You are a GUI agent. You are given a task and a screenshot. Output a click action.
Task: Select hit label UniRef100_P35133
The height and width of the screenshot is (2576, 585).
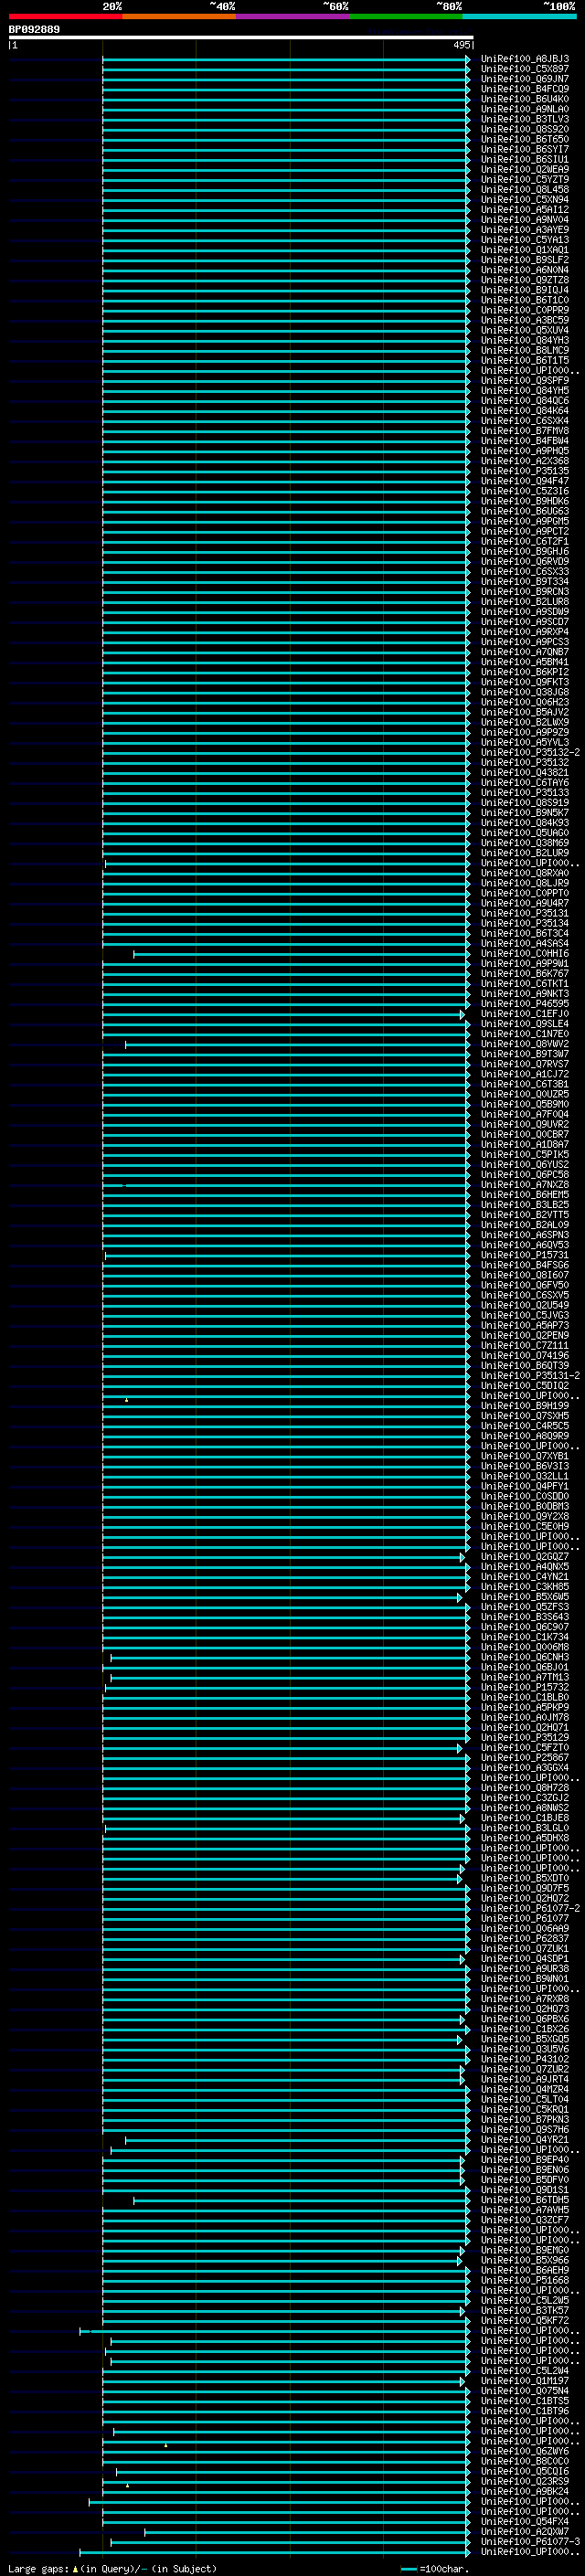[525, 793]
